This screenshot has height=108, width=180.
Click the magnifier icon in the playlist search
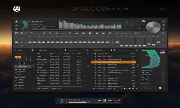click(x=136, y=50)
